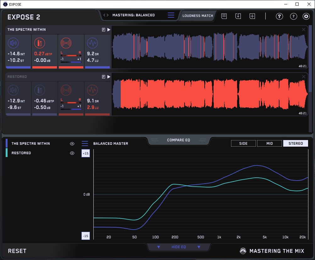Click the color swatch for The Spectre Within
This screenshot has width=315, height=260.
tap(7, 144)
